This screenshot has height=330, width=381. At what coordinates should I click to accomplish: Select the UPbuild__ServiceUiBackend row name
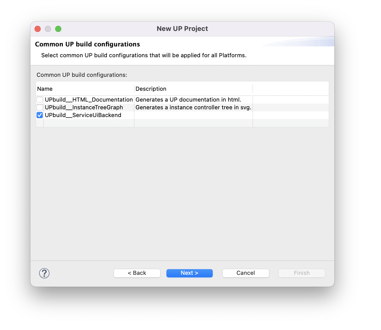coord(83,115)
